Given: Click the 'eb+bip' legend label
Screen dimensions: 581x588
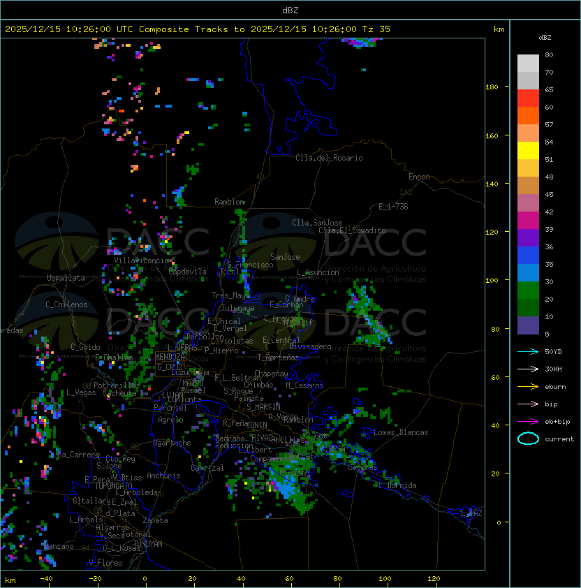Looking at the screenshot, I should point(557,422).
